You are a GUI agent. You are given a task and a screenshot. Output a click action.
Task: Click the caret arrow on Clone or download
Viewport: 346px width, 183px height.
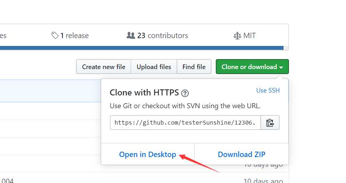281,67
